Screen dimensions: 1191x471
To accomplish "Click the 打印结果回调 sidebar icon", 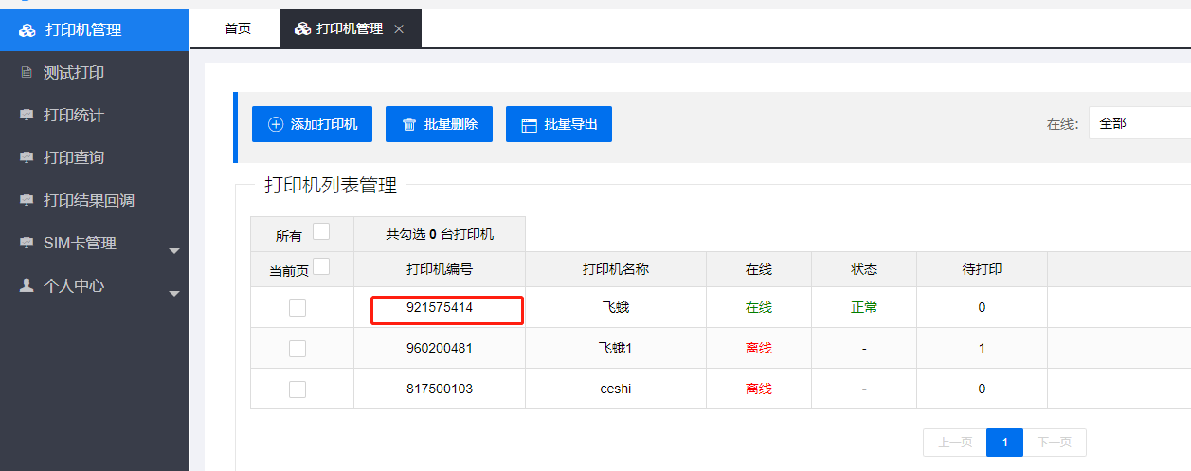I will click(x=27, y=200).
